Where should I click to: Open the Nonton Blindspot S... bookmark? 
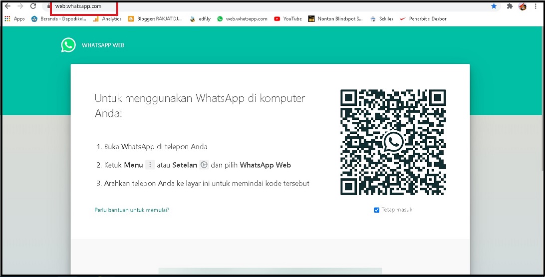point(335,19)
